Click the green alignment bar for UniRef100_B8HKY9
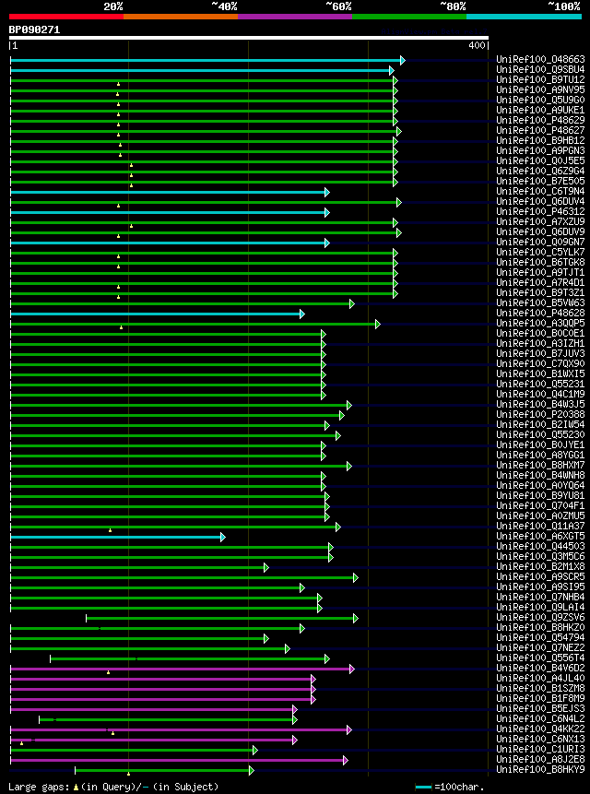The height and width of the screenshot is (794, 590). [x=162, y=770]
